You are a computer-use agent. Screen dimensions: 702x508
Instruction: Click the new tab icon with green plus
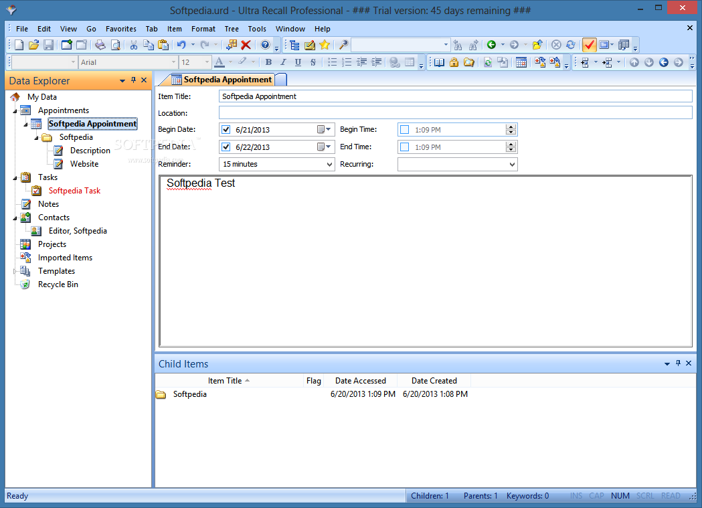[67, 45]
